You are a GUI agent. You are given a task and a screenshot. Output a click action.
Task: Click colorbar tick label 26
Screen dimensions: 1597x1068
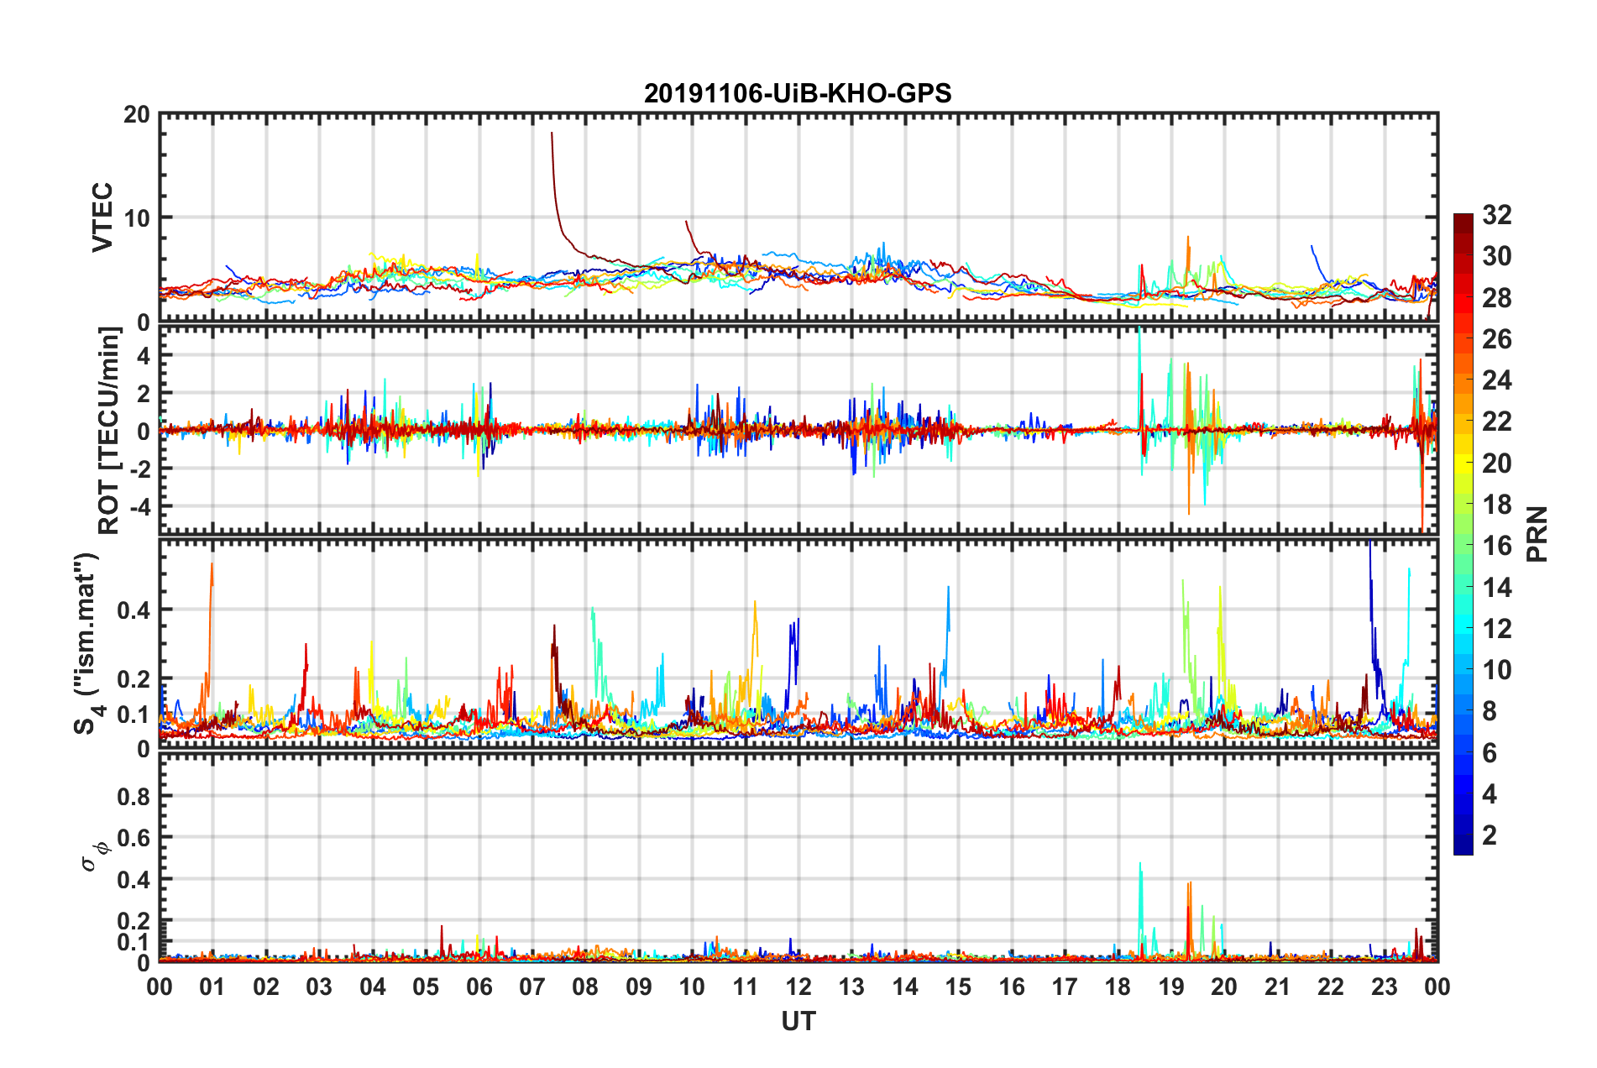(1497, 339)
